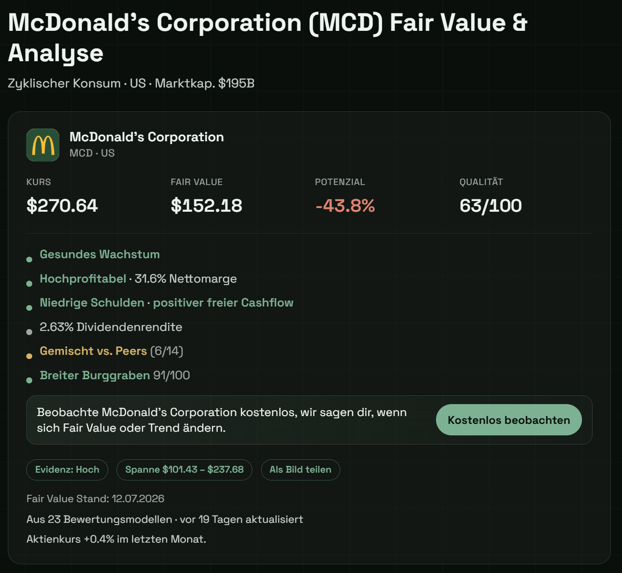The height and width of the screenshot is (573, 622).
Task: Click the McDonald's Corporation company name heading
Action: [x=146, y=137]
